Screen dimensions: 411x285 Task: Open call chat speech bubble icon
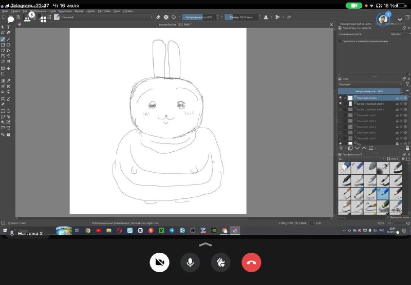(x=10, y=19)
